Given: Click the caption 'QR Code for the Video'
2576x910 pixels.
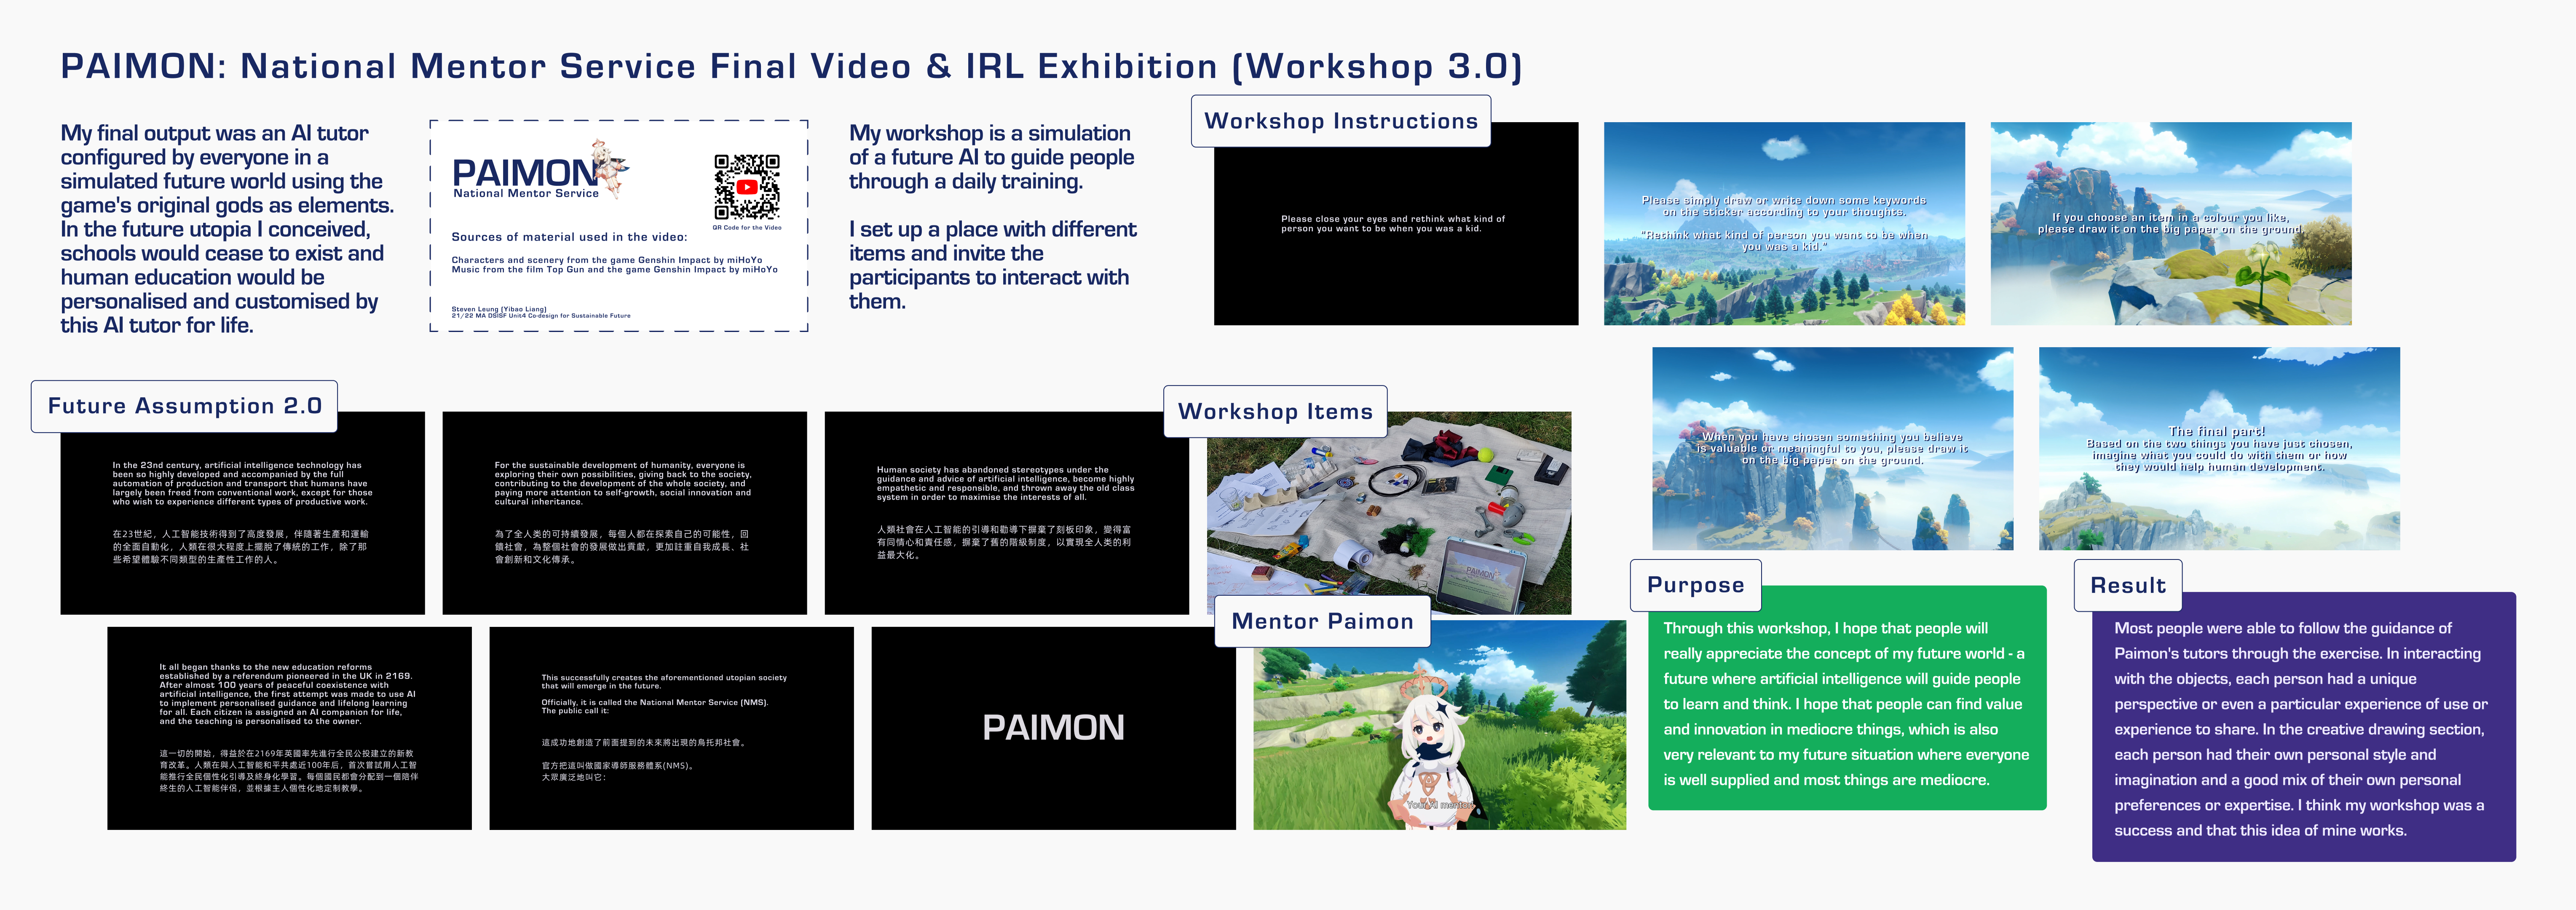Looking at the screenshot, I should click(x=747, y=228).
